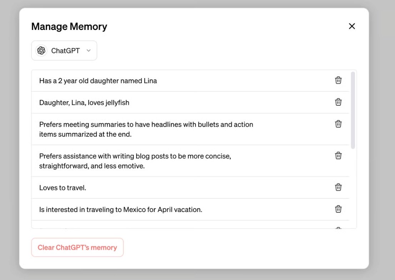Delete the 2 year old daughter memory
The image size is (395, 280).
tap(338, 81)
